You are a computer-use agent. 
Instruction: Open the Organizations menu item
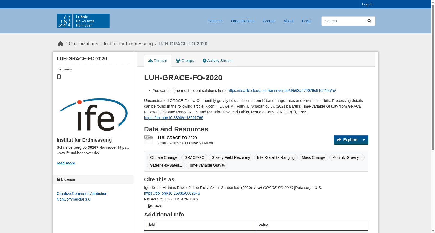[243, 21]
